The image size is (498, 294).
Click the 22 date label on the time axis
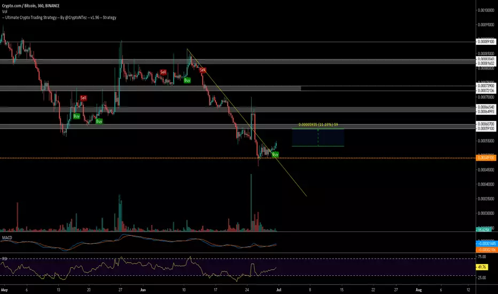(x=373, y=290)
